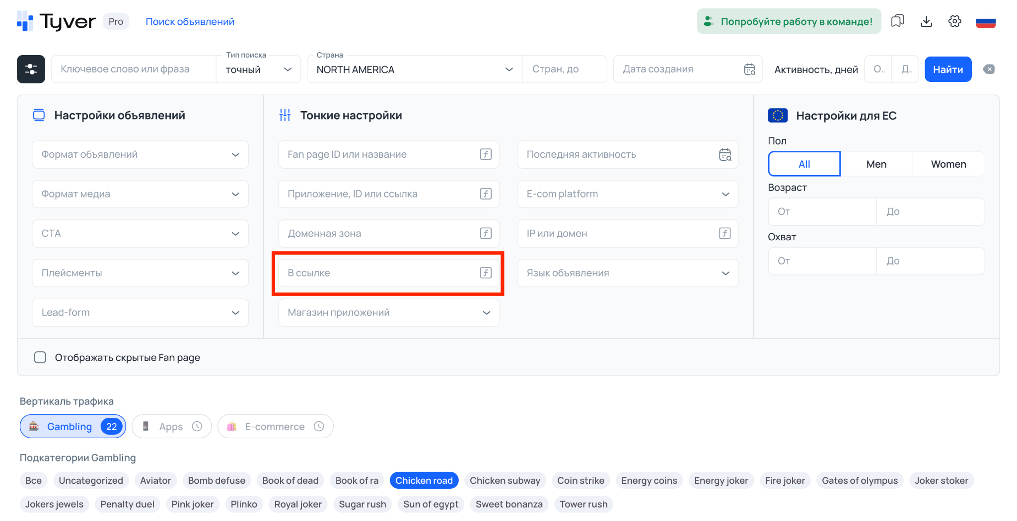Click function icon in В ссылке field

coord(486,273)
